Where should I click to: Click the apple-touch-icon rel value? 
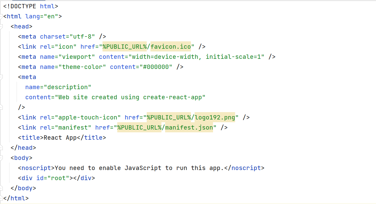pyautogui.click(x=87, y=117)
